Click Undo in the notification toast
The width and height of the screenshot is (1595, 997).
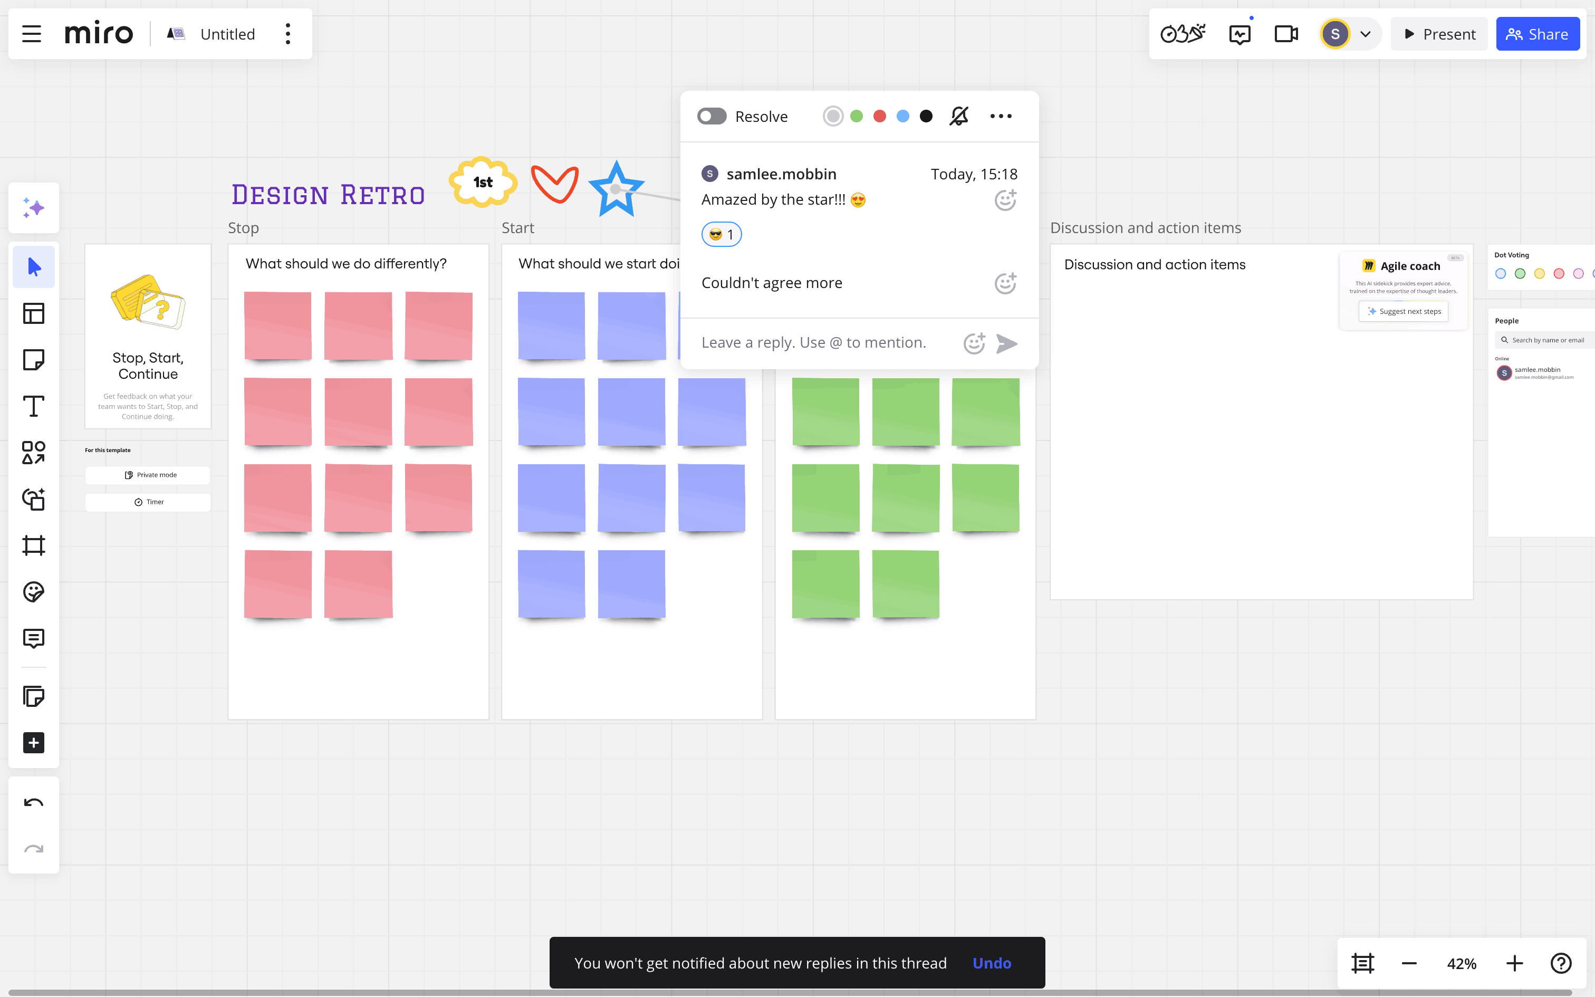tap(991, 963)
